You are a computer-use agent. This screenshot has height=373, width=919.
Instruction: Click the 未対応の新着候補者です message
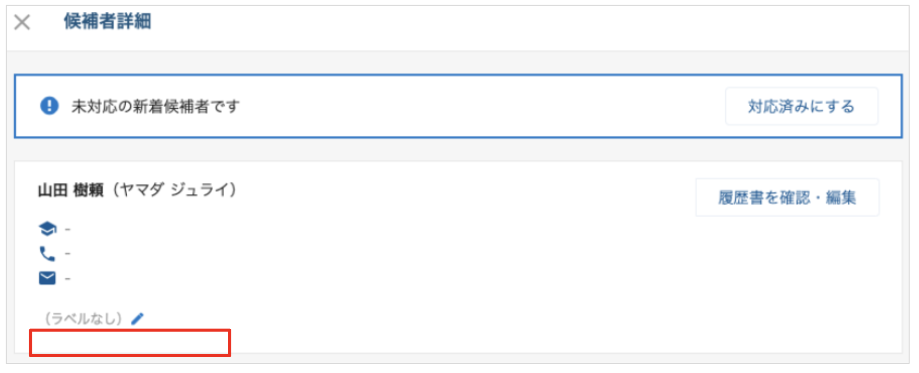[x=155, y=107]
